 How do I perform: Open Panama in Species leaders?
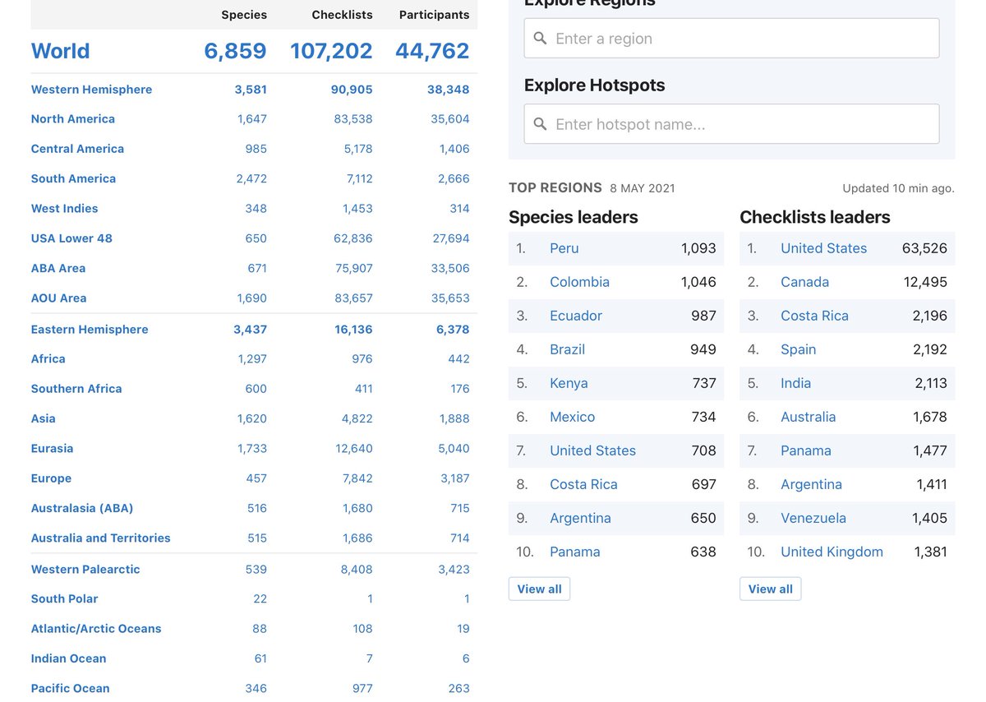(x=574, y=552)
